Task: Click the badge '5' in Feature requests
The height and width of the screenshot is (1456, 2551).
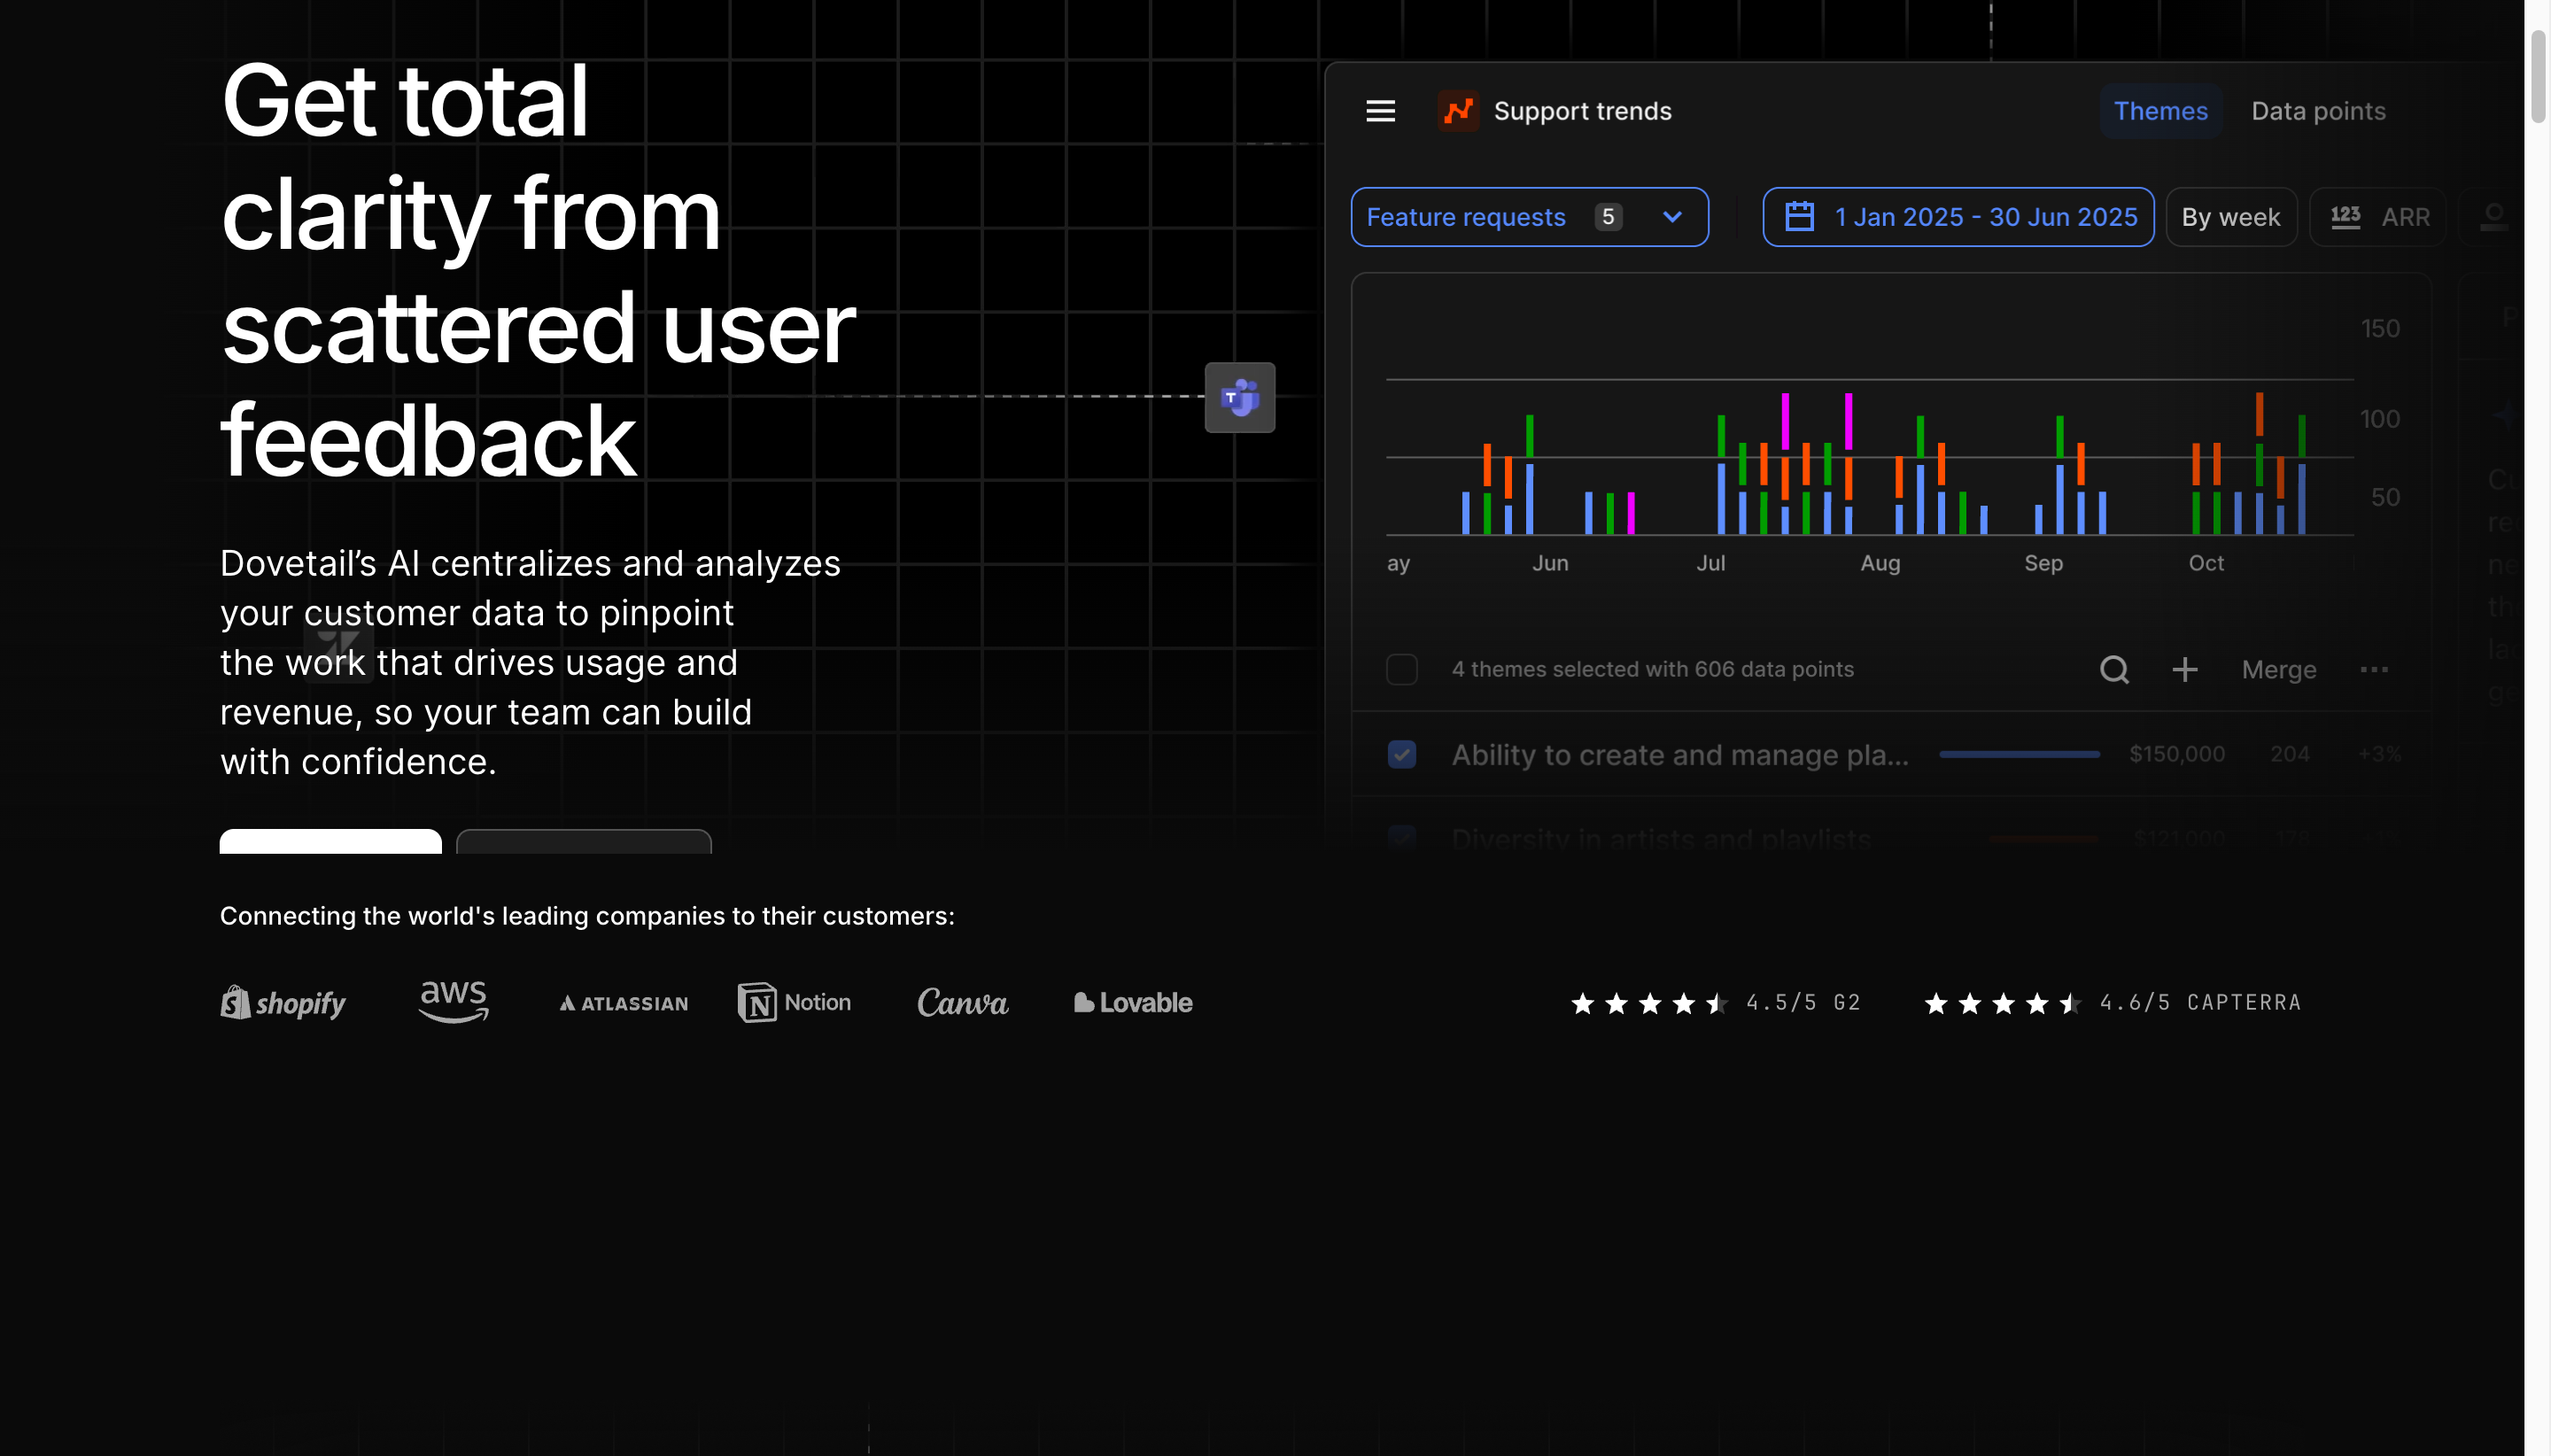Action: coord(1608,217)
